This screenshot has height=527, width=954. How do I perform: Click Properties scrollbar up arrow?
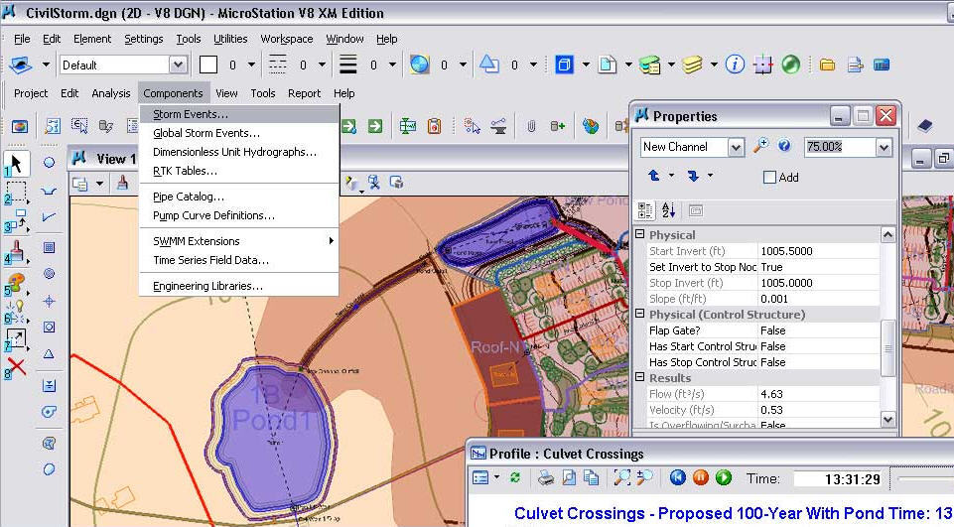coord(887,235)
